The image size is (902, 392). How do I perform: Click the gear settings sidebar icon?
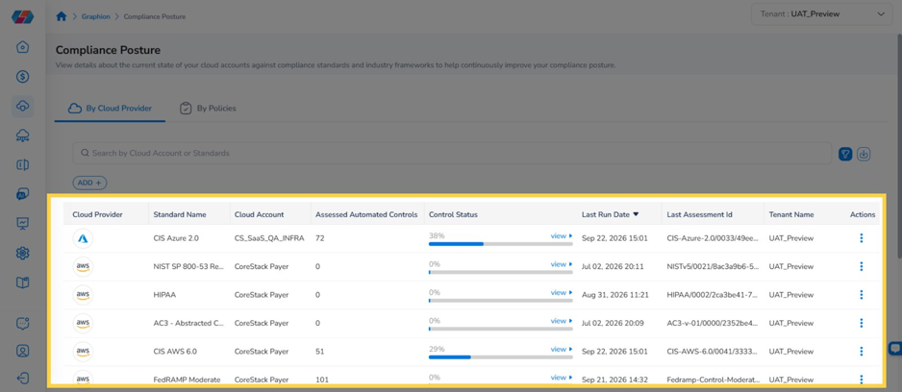click(x=22, y=254)
